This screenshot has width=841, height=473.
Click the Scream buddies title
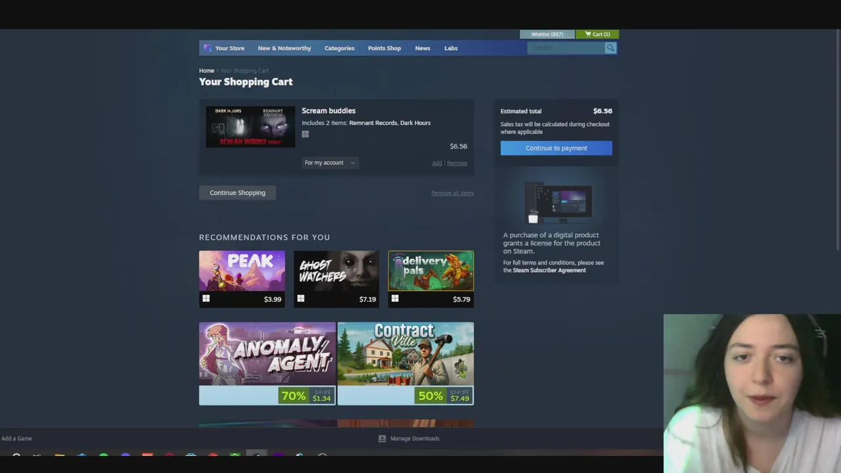point(329,110)
